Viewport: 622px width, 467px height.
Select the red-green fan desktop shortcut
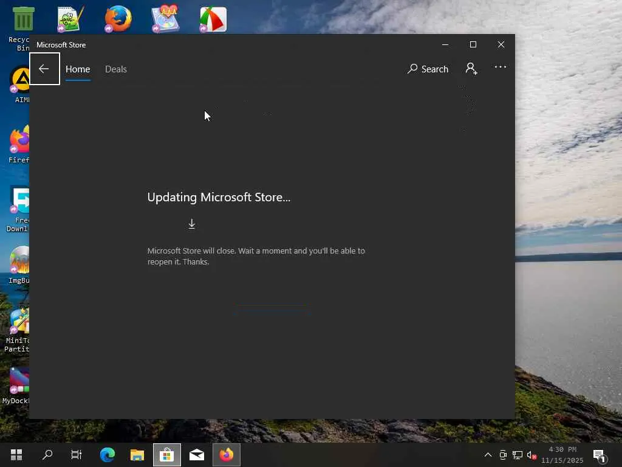pyautogui.click(x=213, y=19)
